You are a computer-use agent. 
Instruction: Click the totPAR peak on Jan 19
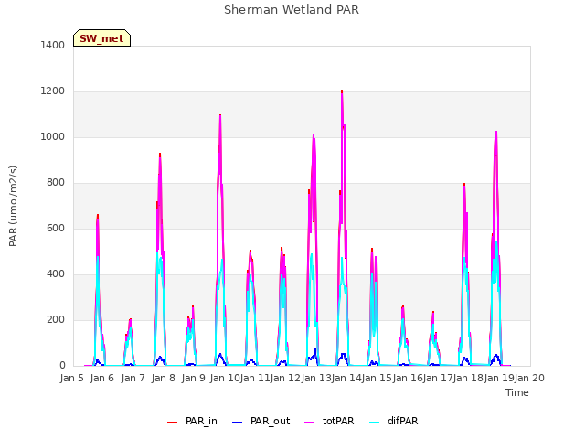click(x=496, y=132)
